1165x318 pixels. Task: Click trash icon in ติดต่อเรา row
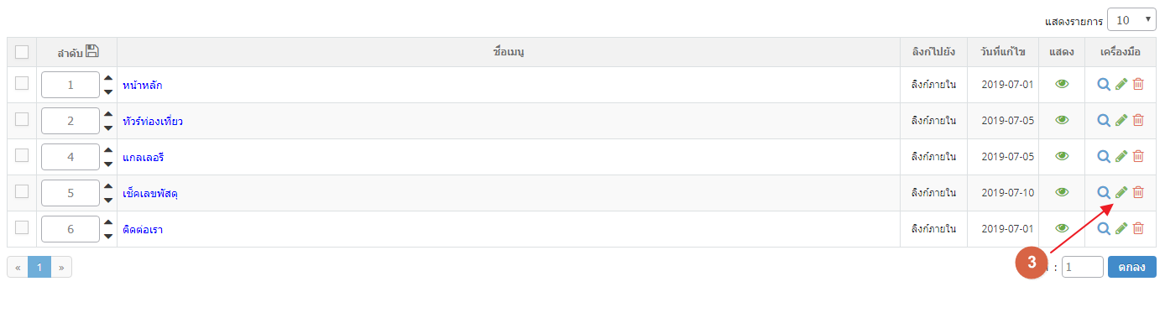coord(1138,228)
